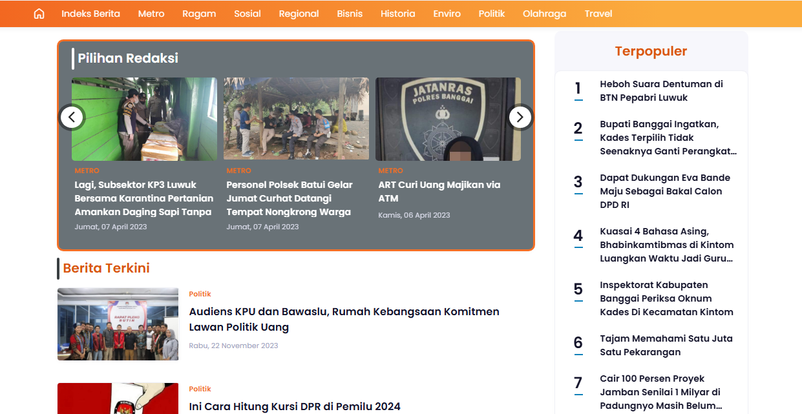This screenshot has height=414, width=802.
Task: Open article thumbnail of Subsektor KP3 Luwuk story
Action: (144, 119)
